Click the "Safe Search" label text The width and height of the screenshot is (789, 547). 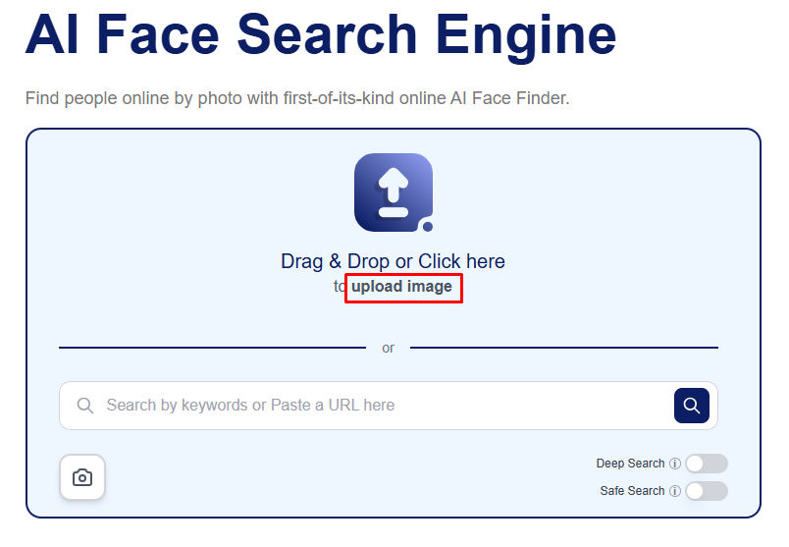(632, 491)
